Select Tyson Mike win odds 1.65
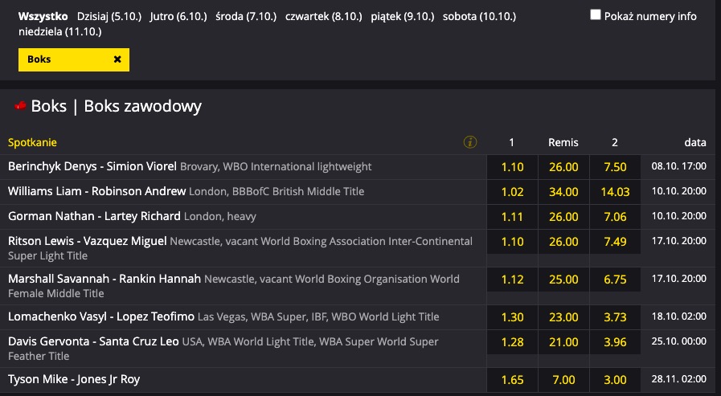The height and width of the screenshot is (396, 721). click(x=512, y=380)
